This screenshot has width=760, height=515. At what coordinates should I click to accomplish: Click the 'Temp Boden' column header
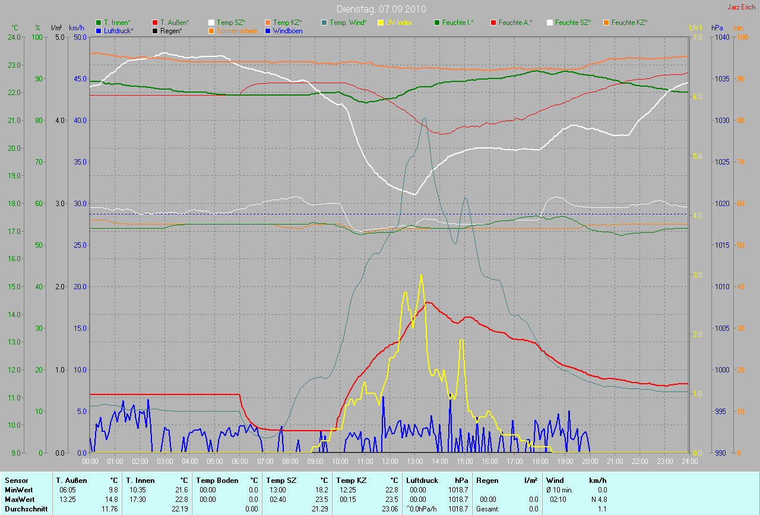[x=217, y=480]
